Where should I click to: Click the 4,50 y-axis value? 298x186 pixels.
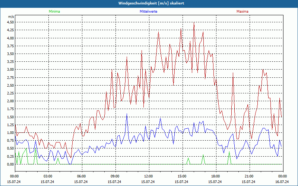10,22
